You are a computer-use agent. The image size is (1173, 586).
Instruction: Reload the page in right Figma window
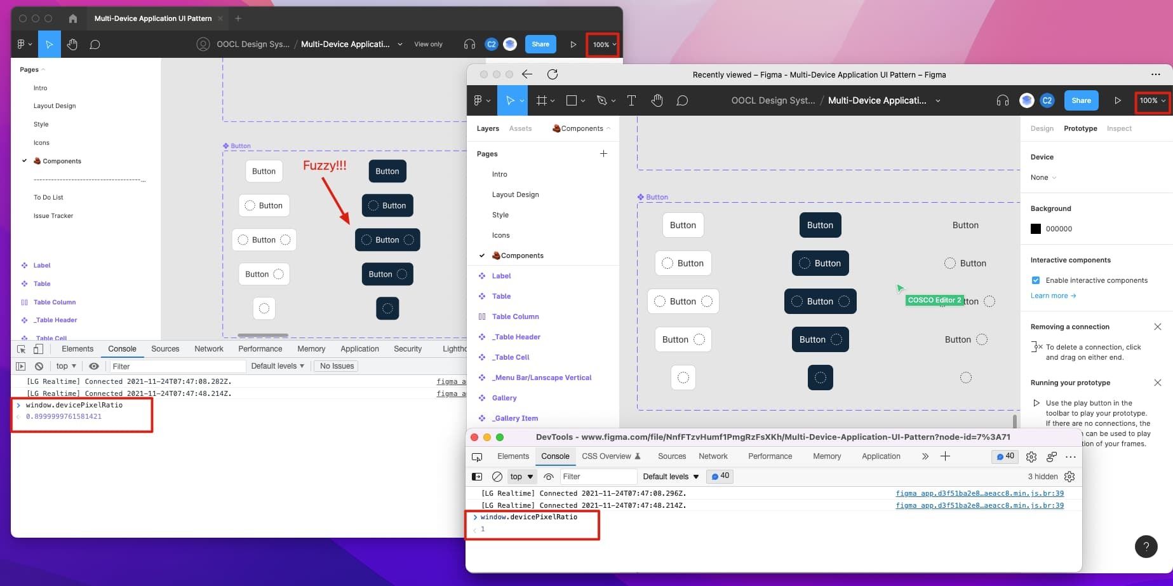pyautogui.click(x=553, y=74)
